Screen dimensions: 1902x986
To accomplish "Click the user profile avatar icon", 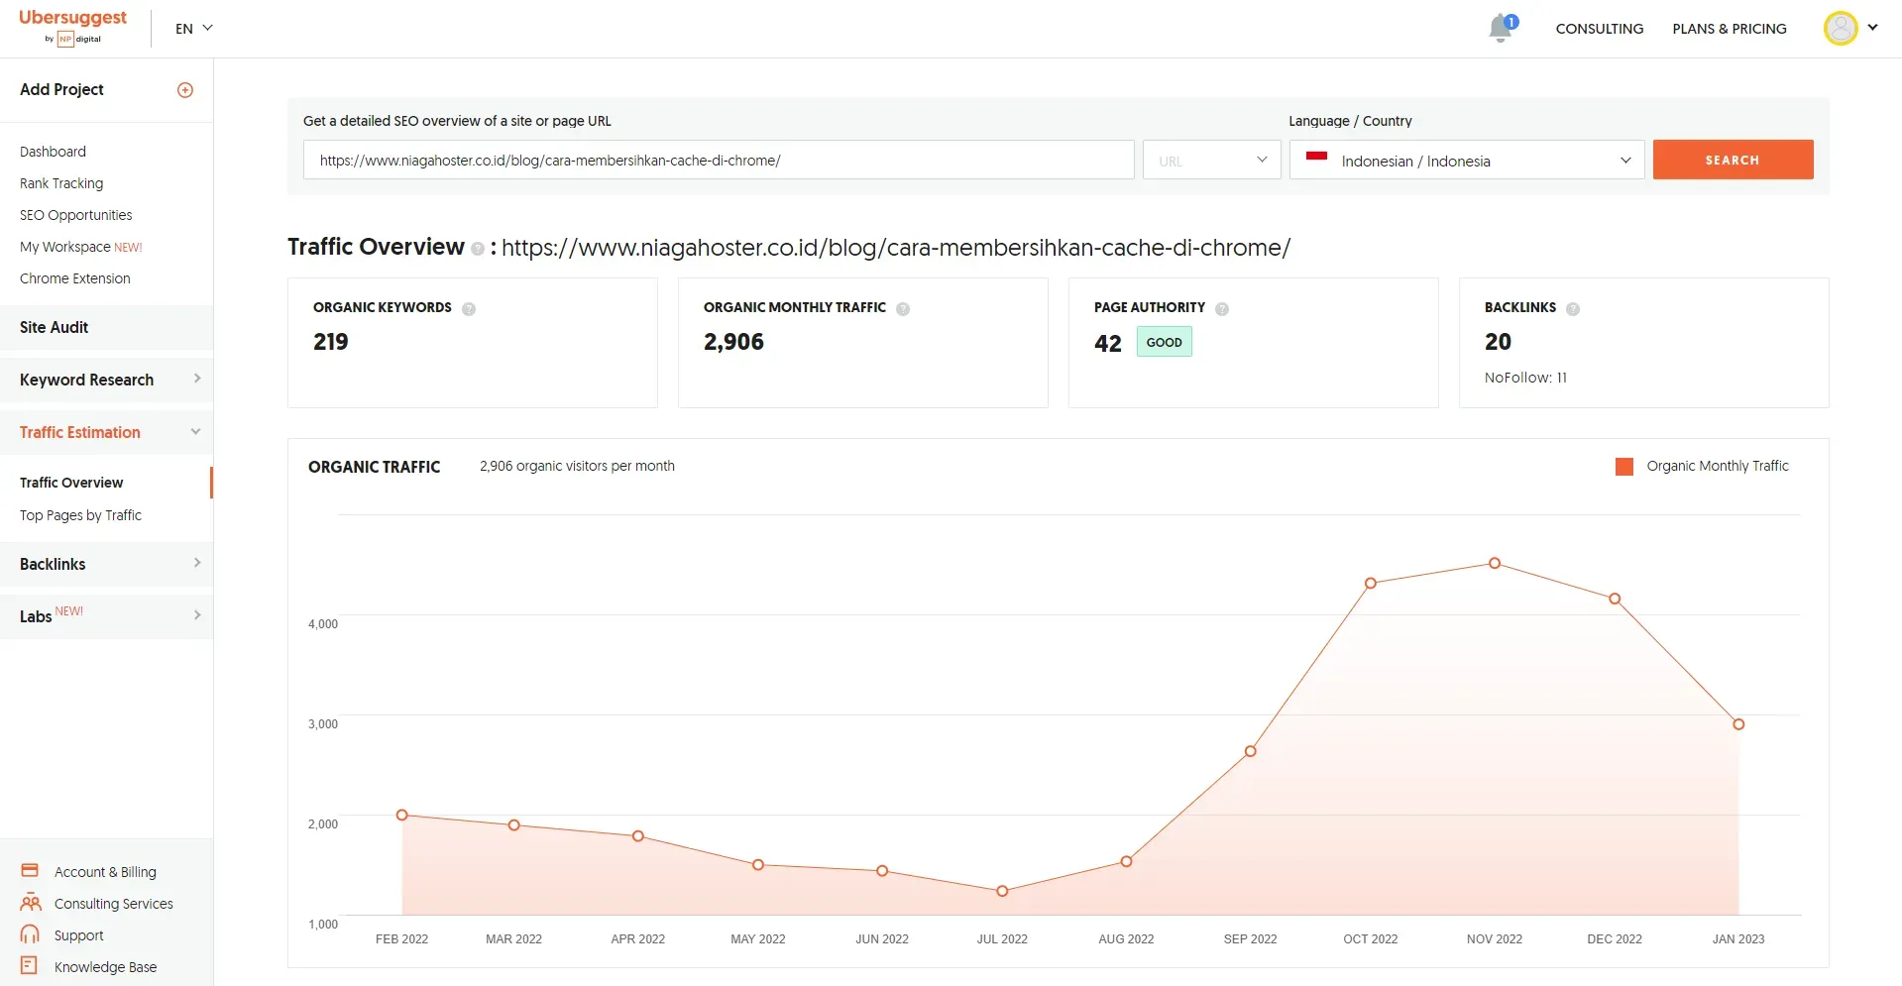I will [x=1840, y=28].
